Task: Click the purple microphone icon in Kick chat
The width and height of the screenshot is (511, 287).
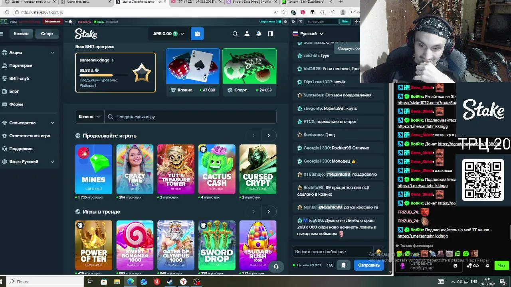Action: [402, 266]
